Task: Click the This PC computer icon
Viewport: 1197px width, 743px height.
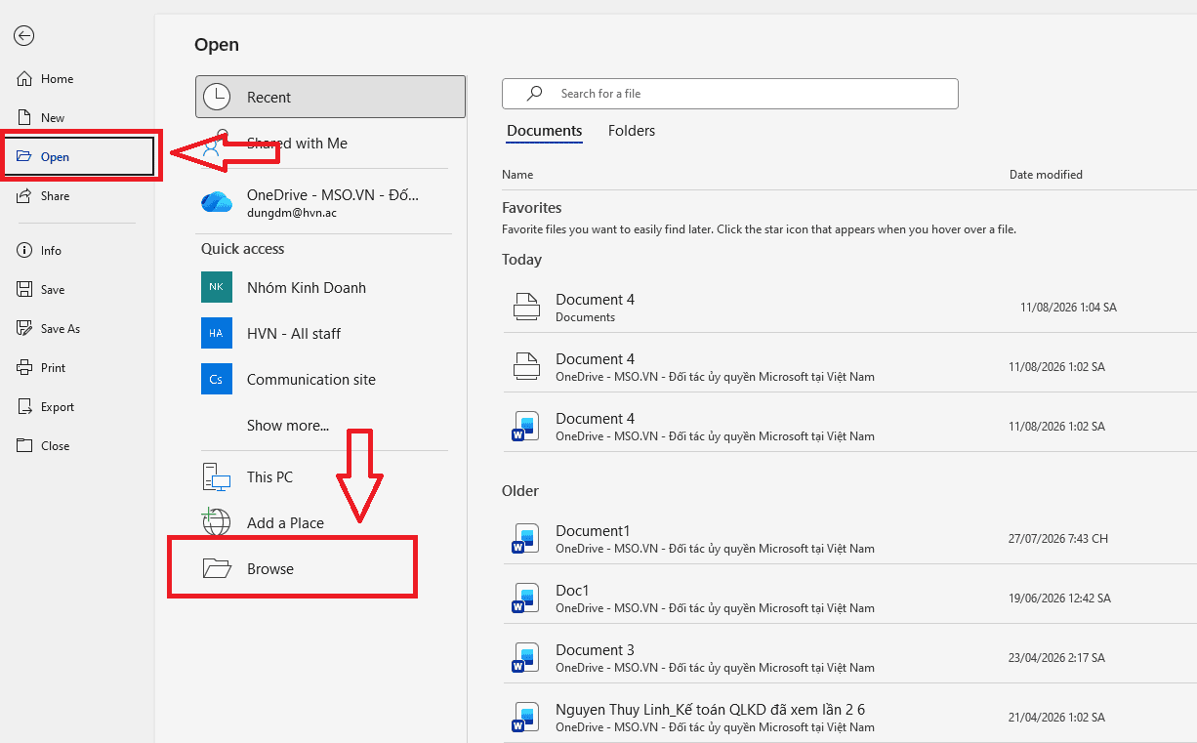Action: [x=217, y=476]
